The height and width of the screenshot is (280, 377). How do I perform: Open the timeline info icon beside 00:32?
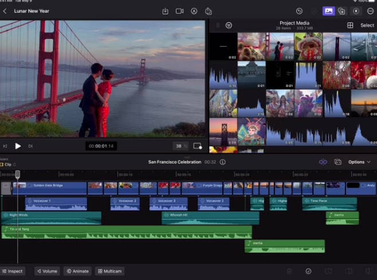click(x=223, y=162)
